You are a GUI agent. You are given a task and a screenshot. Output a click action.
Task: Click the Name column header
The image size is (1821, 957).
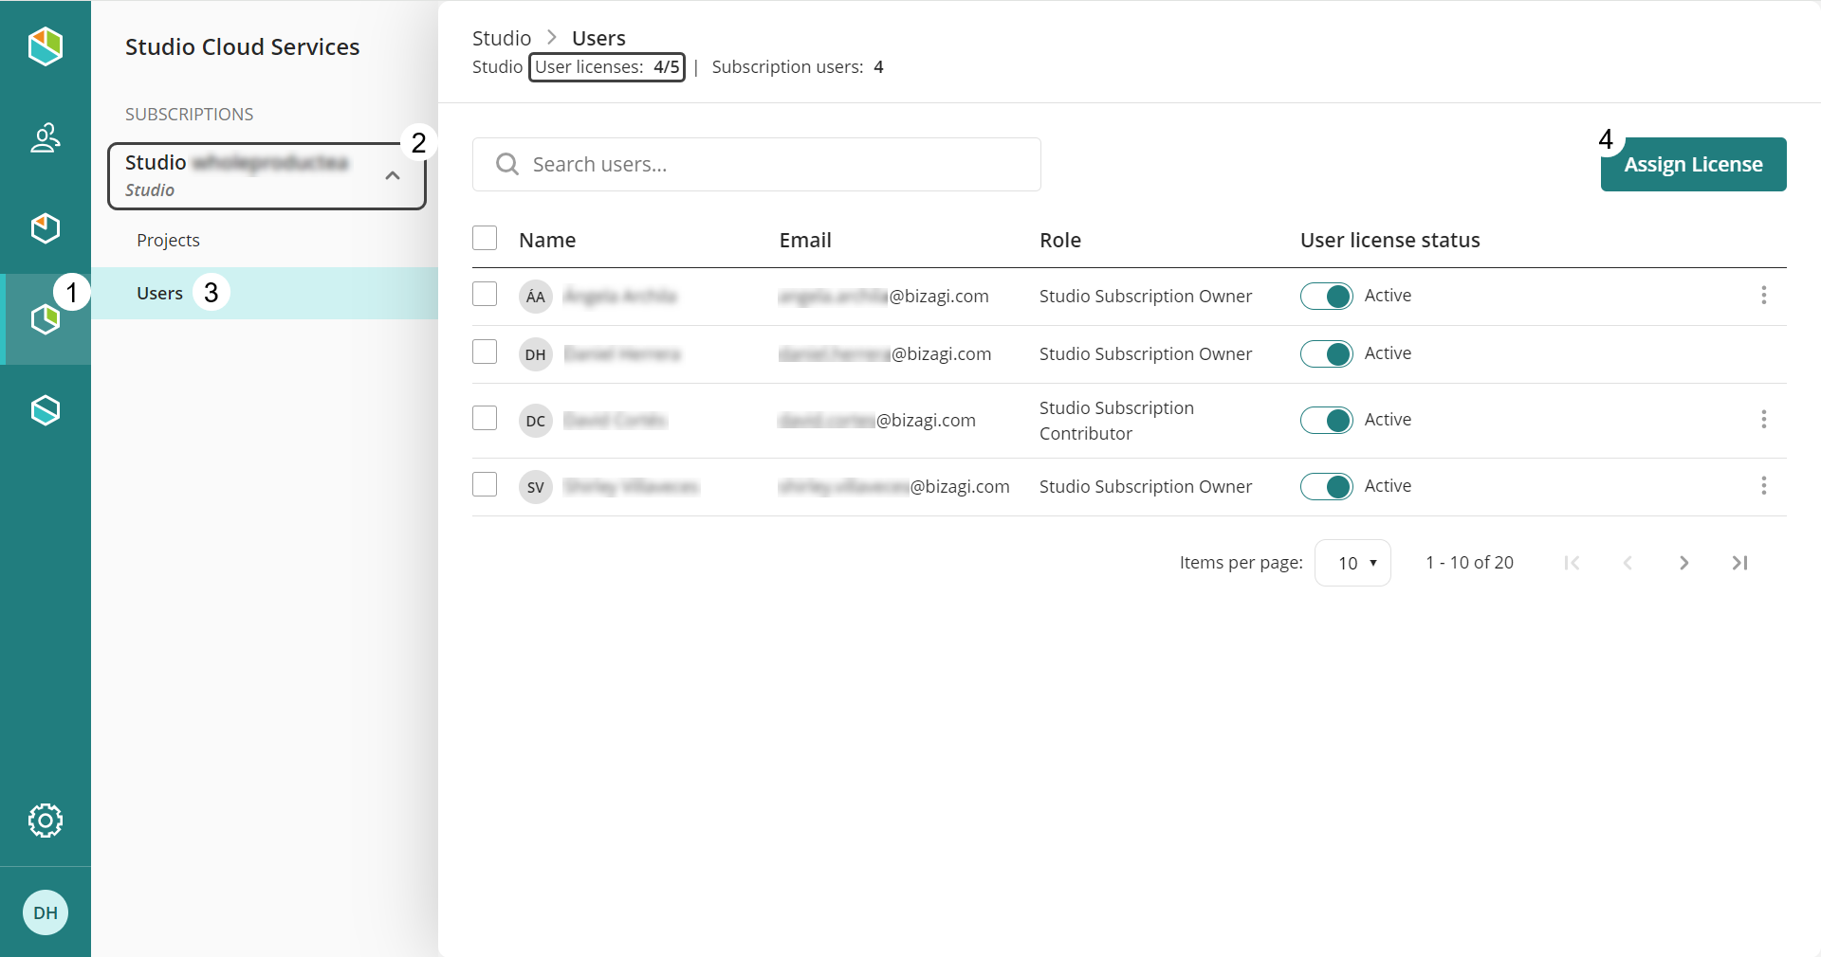pos(547,240)
